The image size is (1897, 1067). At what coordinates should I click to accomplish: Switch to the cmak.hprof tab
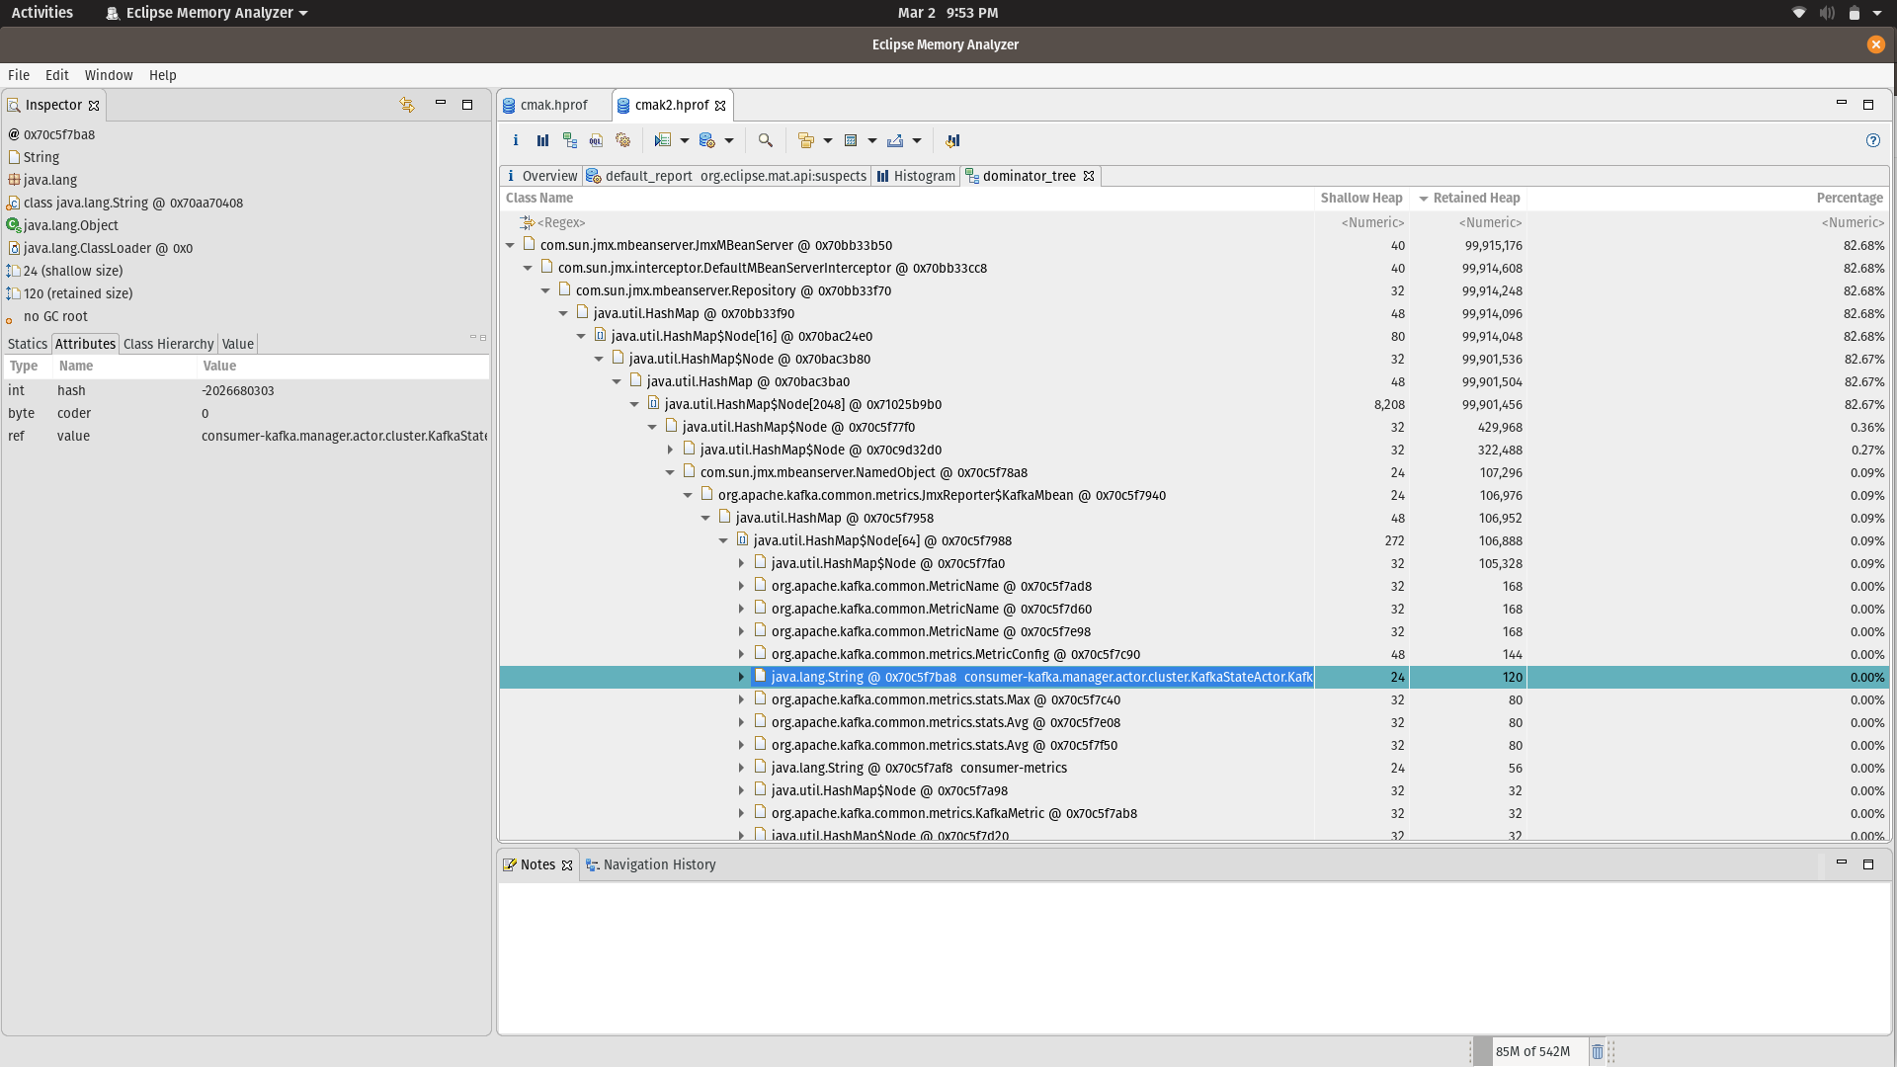coord(553,105)
